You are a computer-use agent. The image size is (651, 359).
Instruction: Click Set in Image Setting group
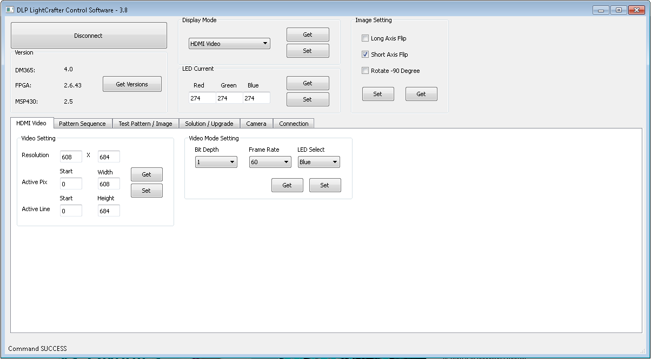click(x=378, y=94)
